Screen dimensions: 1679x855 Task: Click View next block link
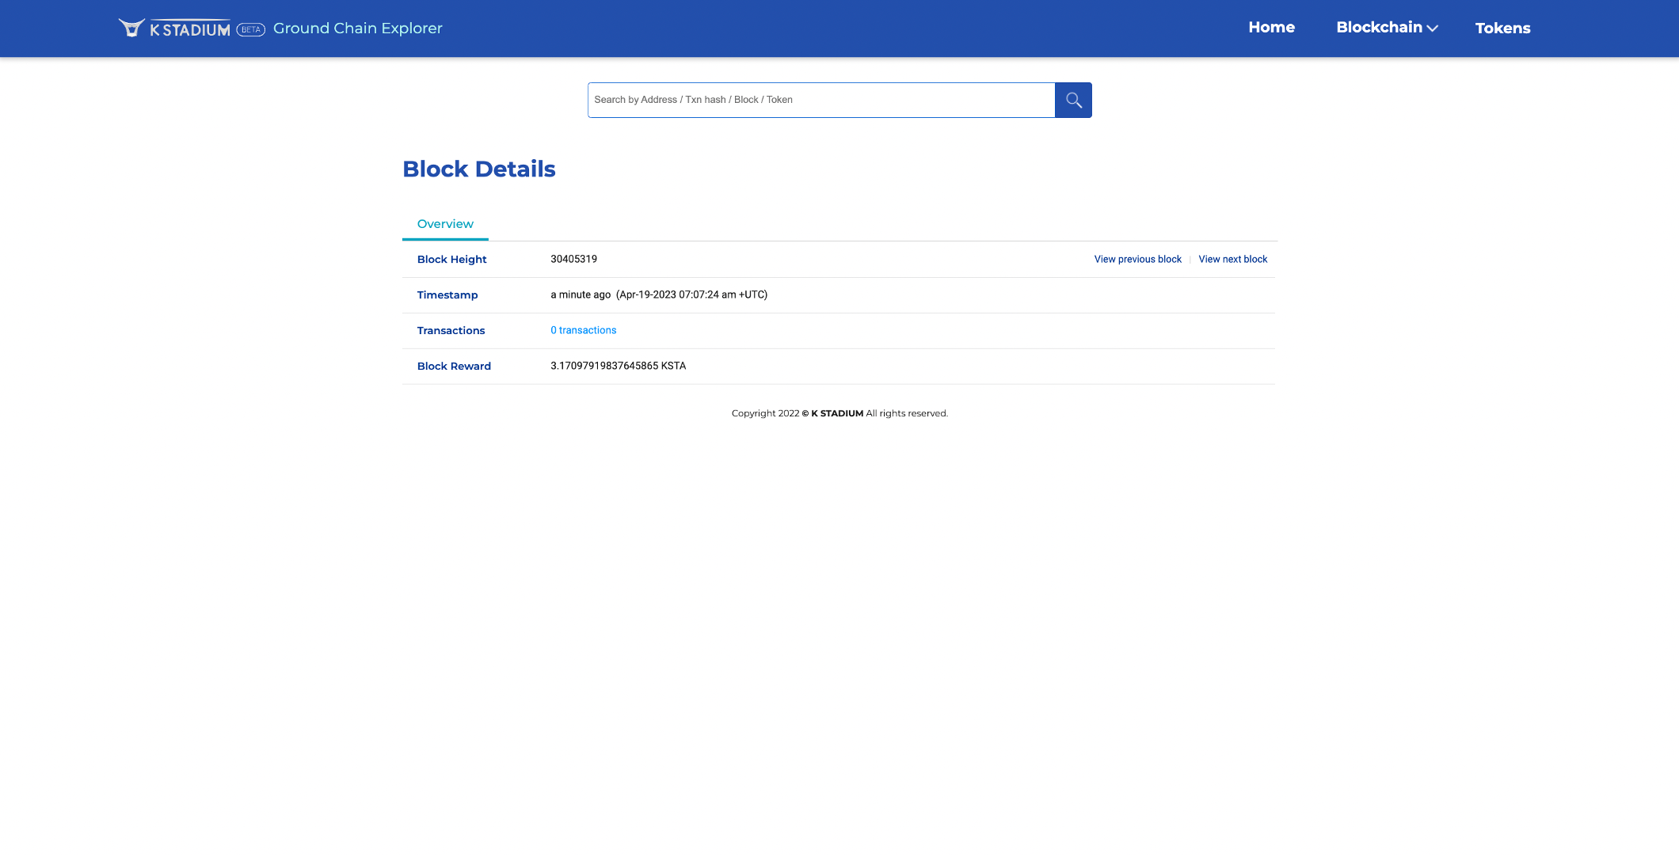[1232, 260]
